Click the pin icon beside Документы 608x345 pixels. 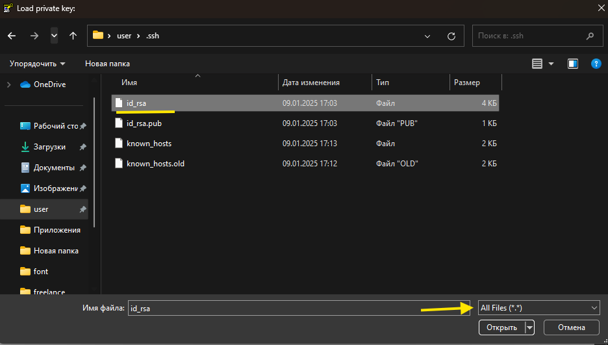pos(82,168)
